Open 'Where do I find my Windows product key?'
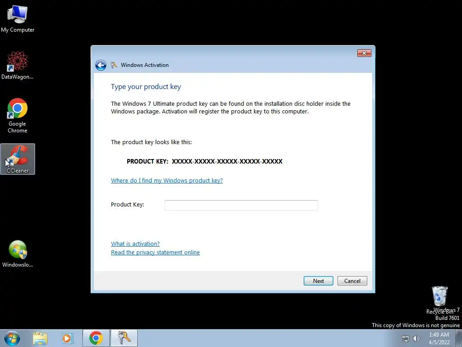Viewport: 462px width, 347px height. (x=167, y=180)
